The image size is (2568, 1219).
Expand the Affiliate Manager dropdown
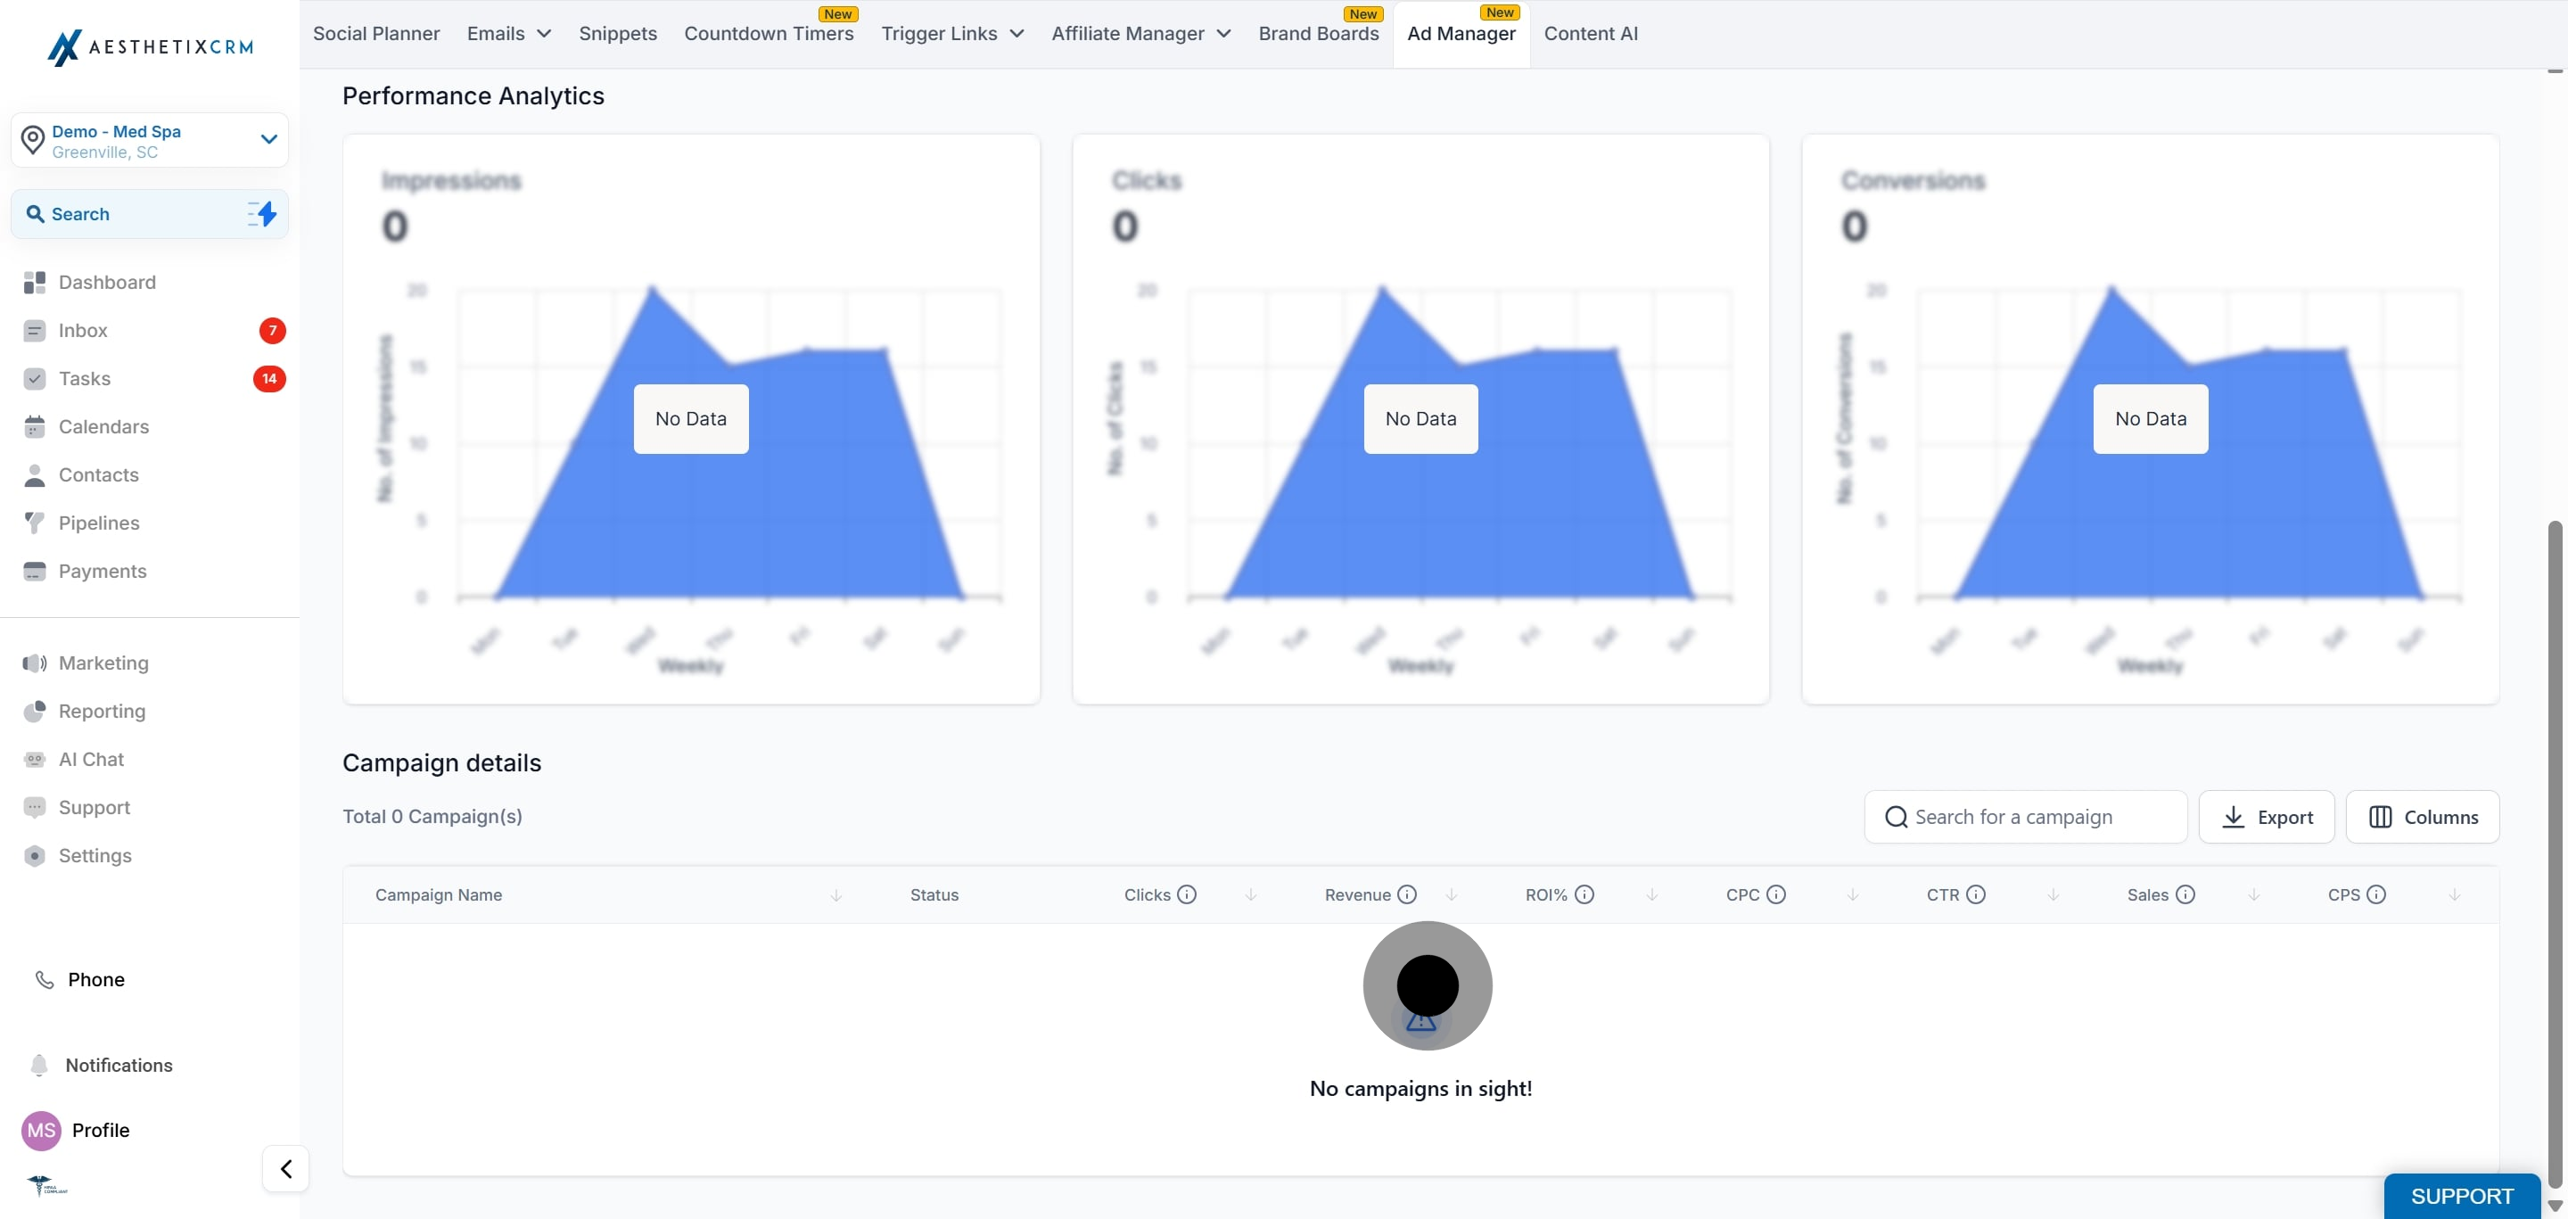coord(1140,34)
